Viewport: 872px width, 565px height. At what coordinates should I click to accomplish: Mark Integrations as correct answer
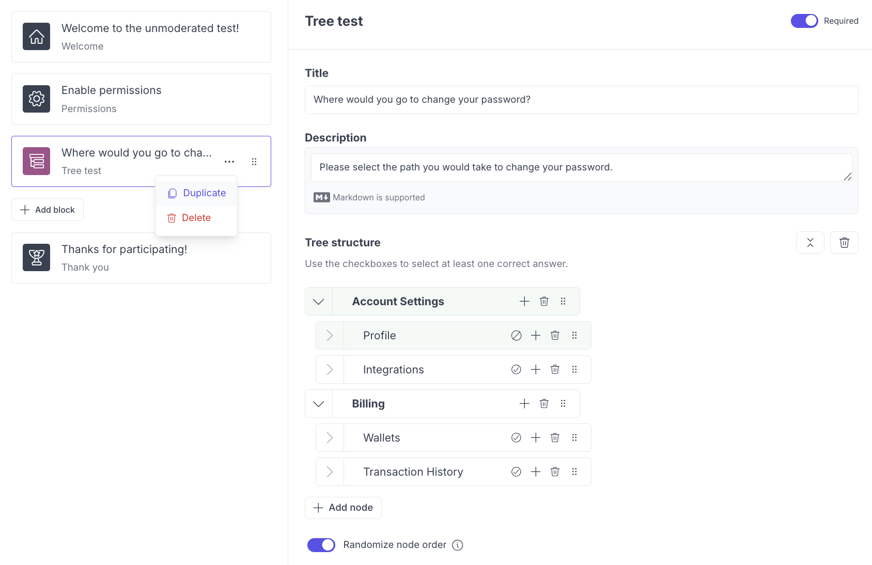coord(516,370)
